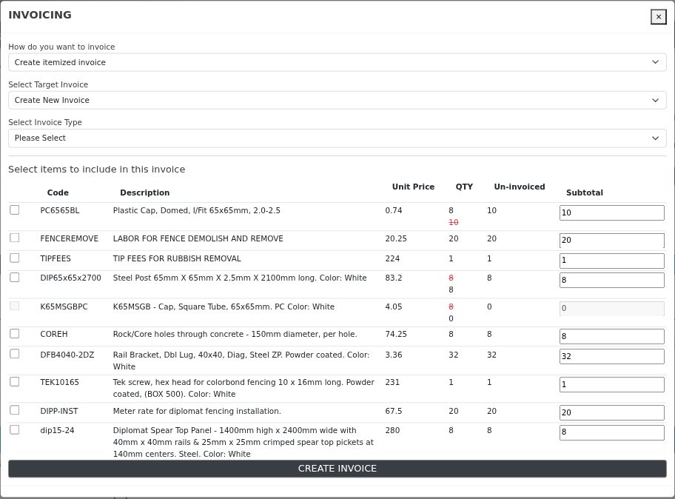Click the Subtotal column header
The height and width of the screenshot is (499, 675).
pos(584,193)
